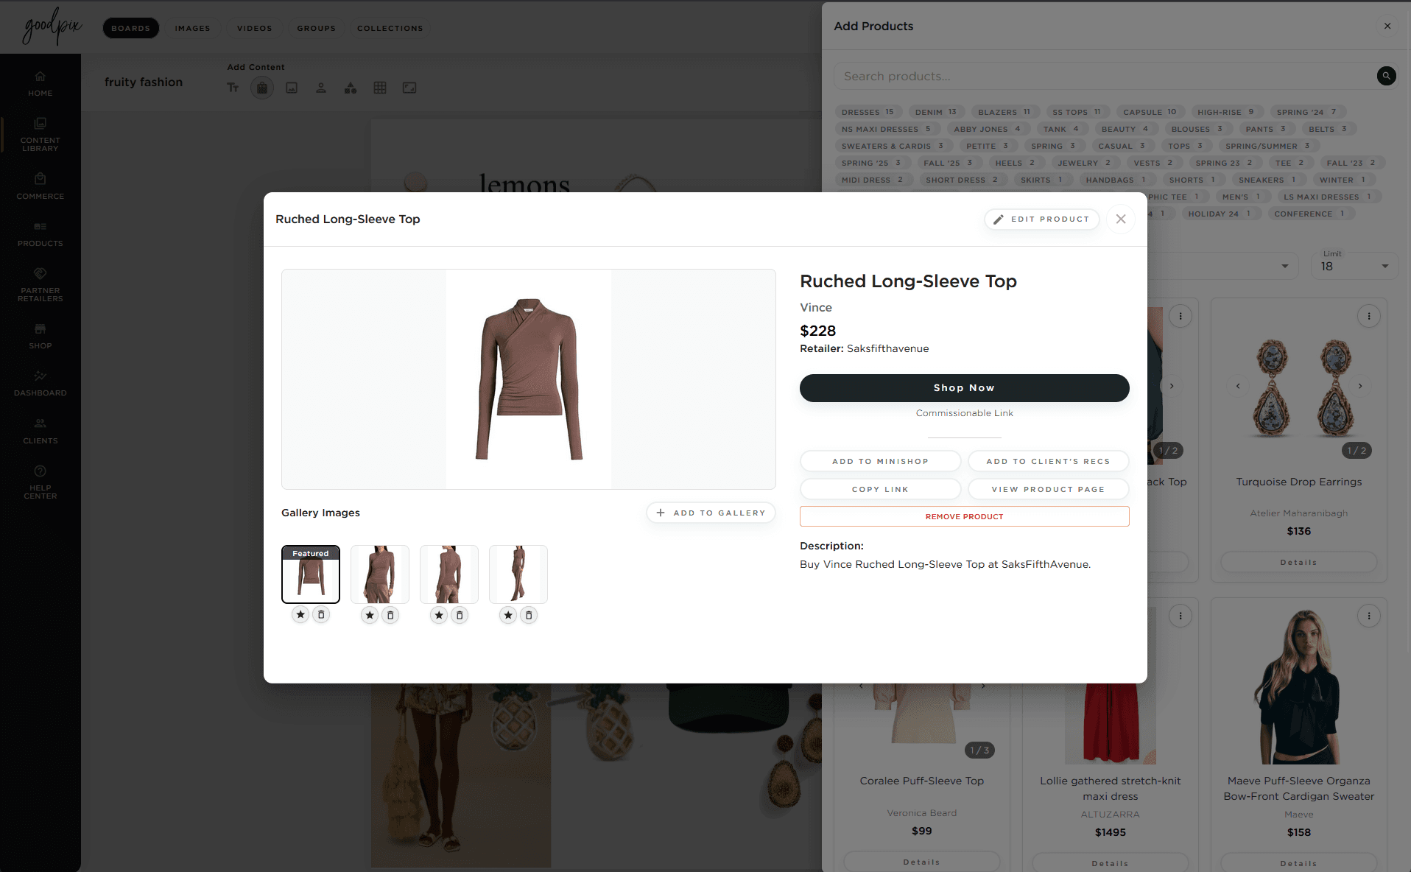Click Remove Product in the product modal
The height and width of the screenshot is (872, 1411).
pos(964,516)
